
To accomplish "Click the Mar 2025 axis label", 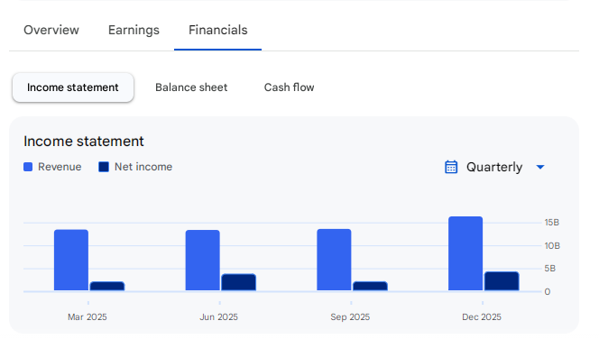I will tap(88, 316).
